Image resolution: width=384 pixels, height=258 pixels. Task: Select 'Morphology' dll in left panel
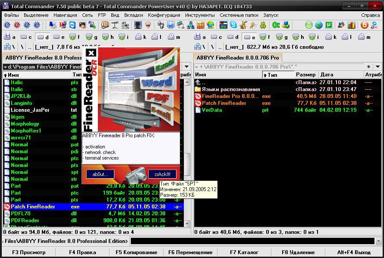click(x=43, y=124)
